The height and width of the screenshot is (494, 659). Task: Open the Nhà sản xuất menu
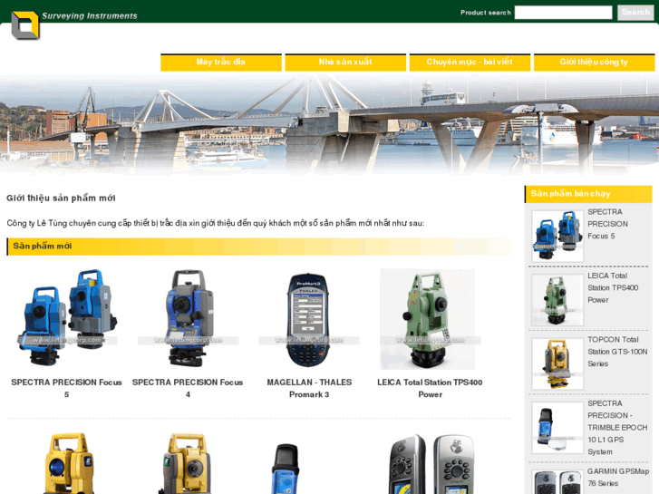click(345, 63)
